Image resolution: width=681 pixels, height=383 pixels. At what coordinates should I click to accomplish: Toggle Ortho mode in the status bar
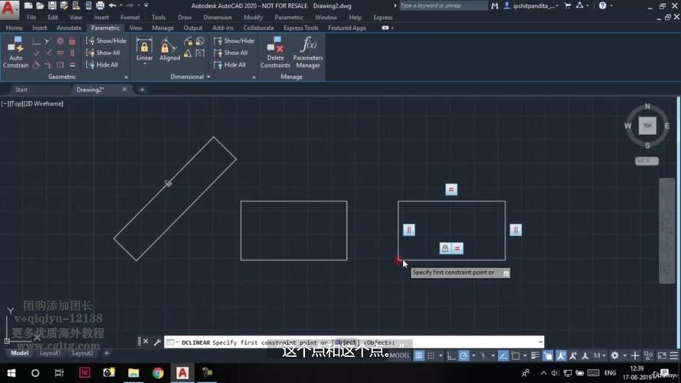[x=451, y=355]
